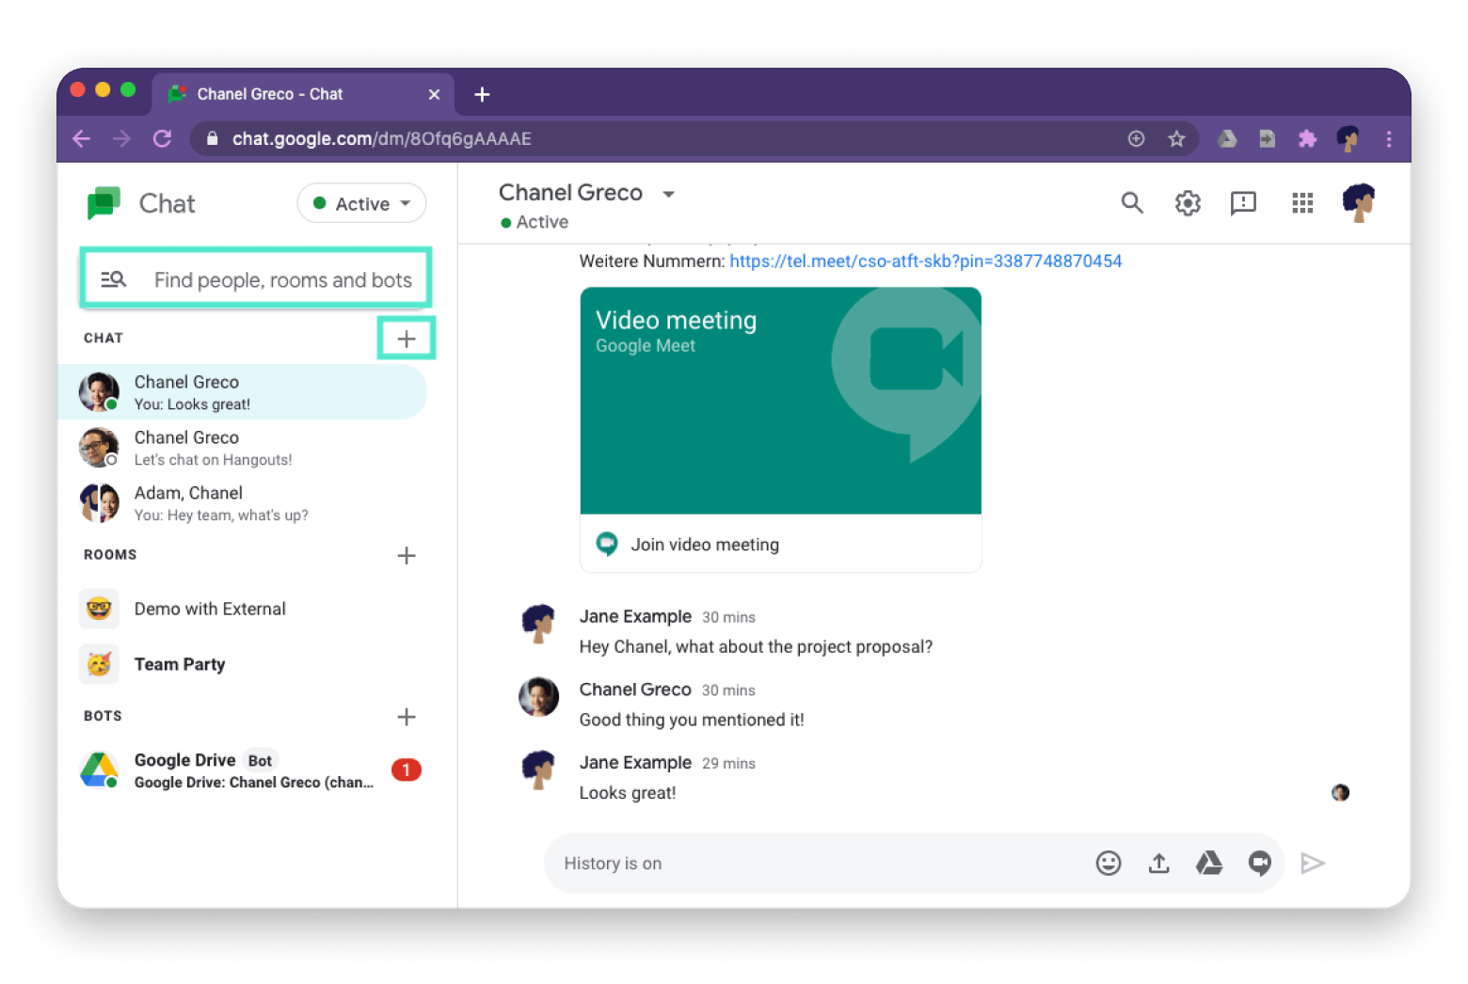Click the red unread badge on Google Drive
The height and width of the screenshot is (984, 1468).
(x=407, y=770)
